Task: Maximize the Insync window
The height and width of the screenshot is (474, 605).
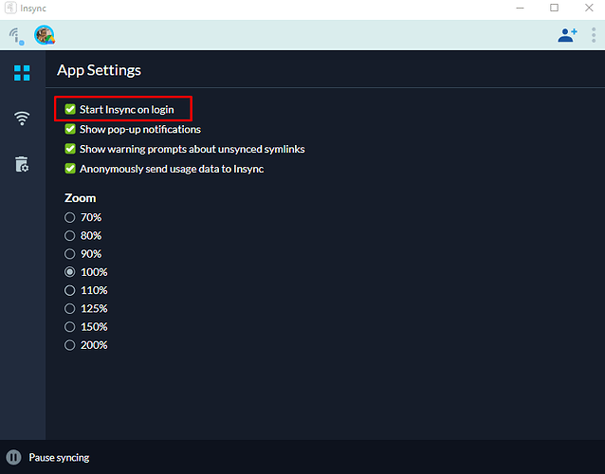Action: point(554,8)
